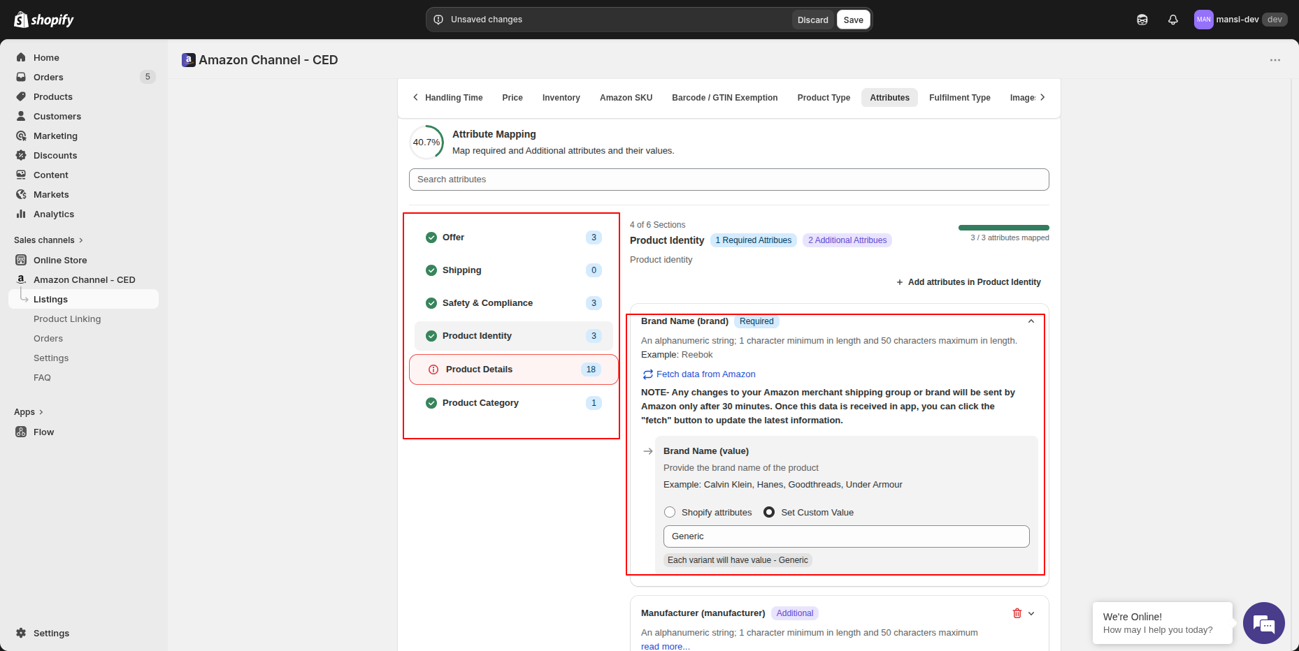Click the 40.7% progress circle
This screenshot has height=651, width=1299.
tap(426, 142)
